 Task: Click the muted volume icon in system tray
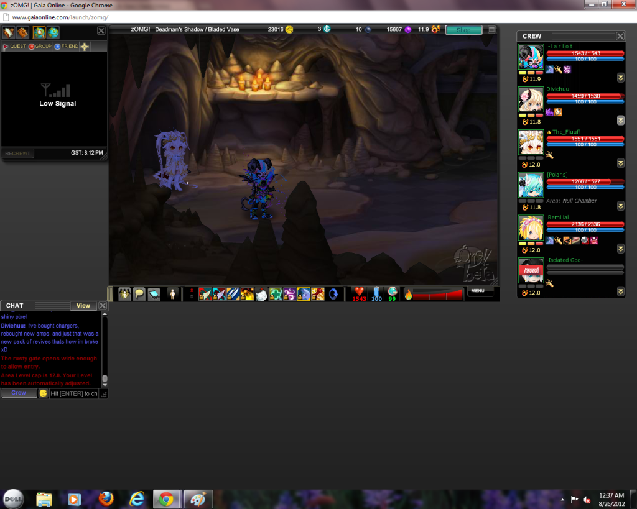point(587,499)
